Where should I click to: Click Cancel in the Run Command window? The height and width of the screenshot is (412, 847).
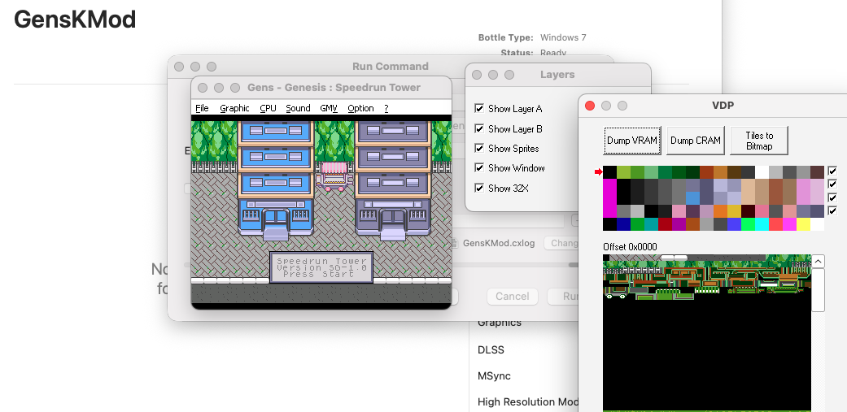512,296
